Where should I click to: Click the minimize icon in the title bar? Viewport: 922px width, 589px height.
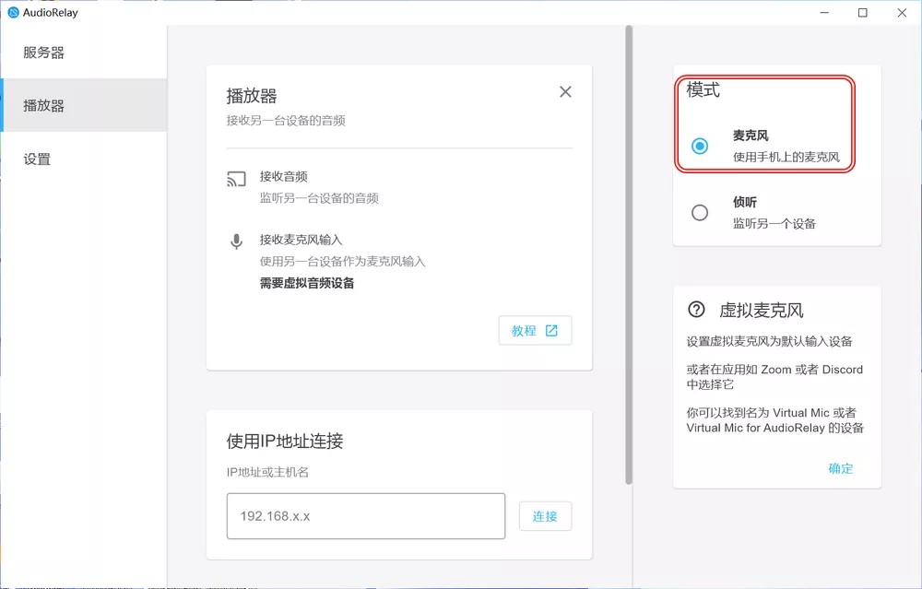(x=823, y=12)
